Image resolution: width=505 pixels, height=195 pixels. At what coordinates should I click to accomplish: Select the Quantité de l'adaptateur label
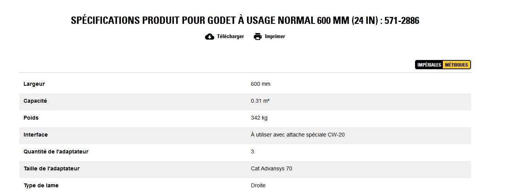pyautogui.click(x=56, y=152)
